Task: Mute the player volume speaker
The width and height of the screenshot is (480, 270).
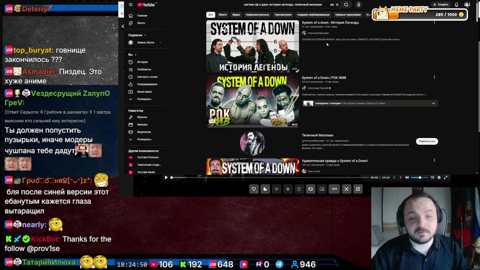Action: coord(407,178)
